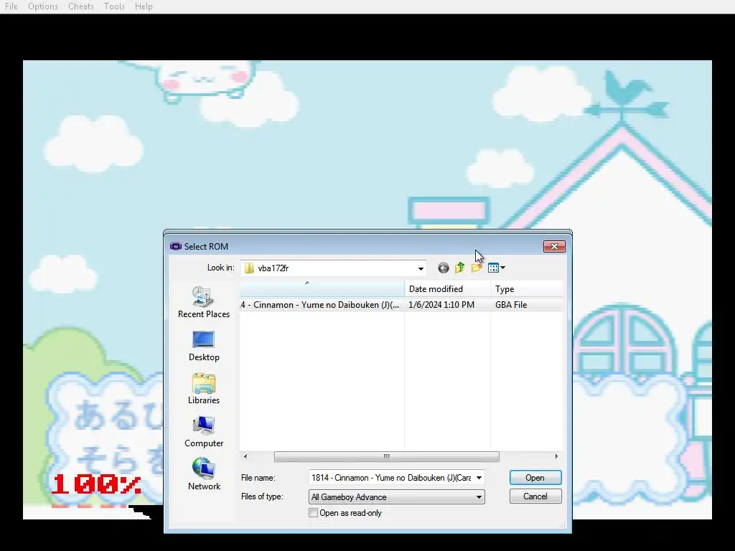
Task: Click the horizontal scrollbar thumb
Action: 387,456
